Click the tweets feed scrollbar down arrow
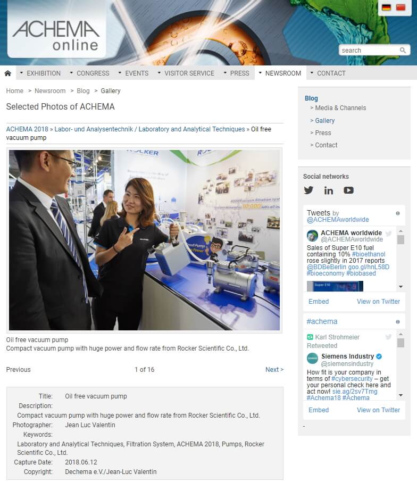This screenshot has height=482, width=417. tap(401, 287)
